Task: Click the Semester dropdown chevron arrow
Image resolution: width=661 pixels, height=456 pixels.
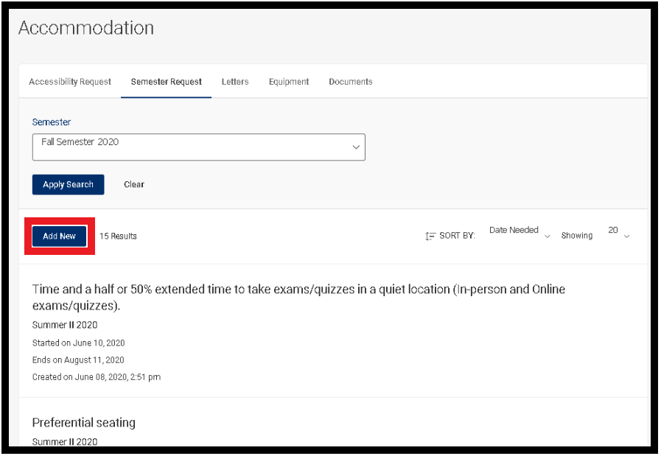Action: (x=356, y=147)
